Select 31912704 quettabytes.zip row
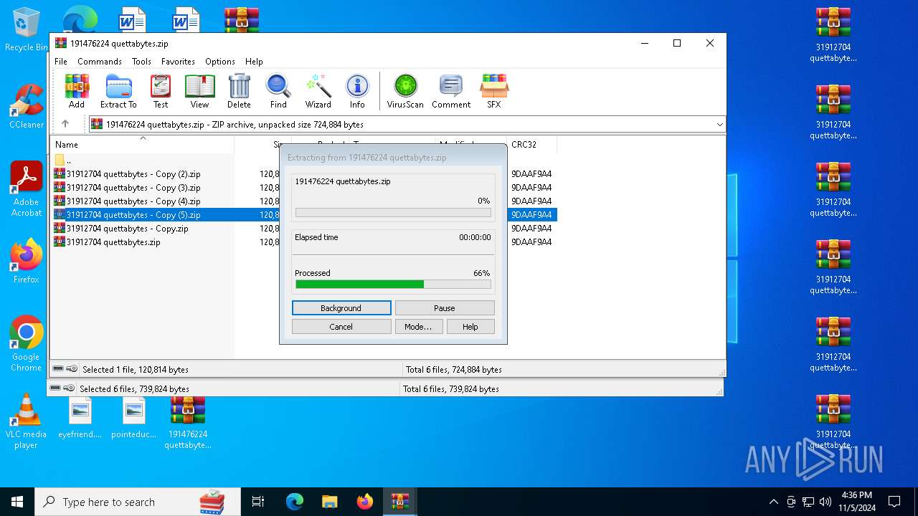 (107, 242)
